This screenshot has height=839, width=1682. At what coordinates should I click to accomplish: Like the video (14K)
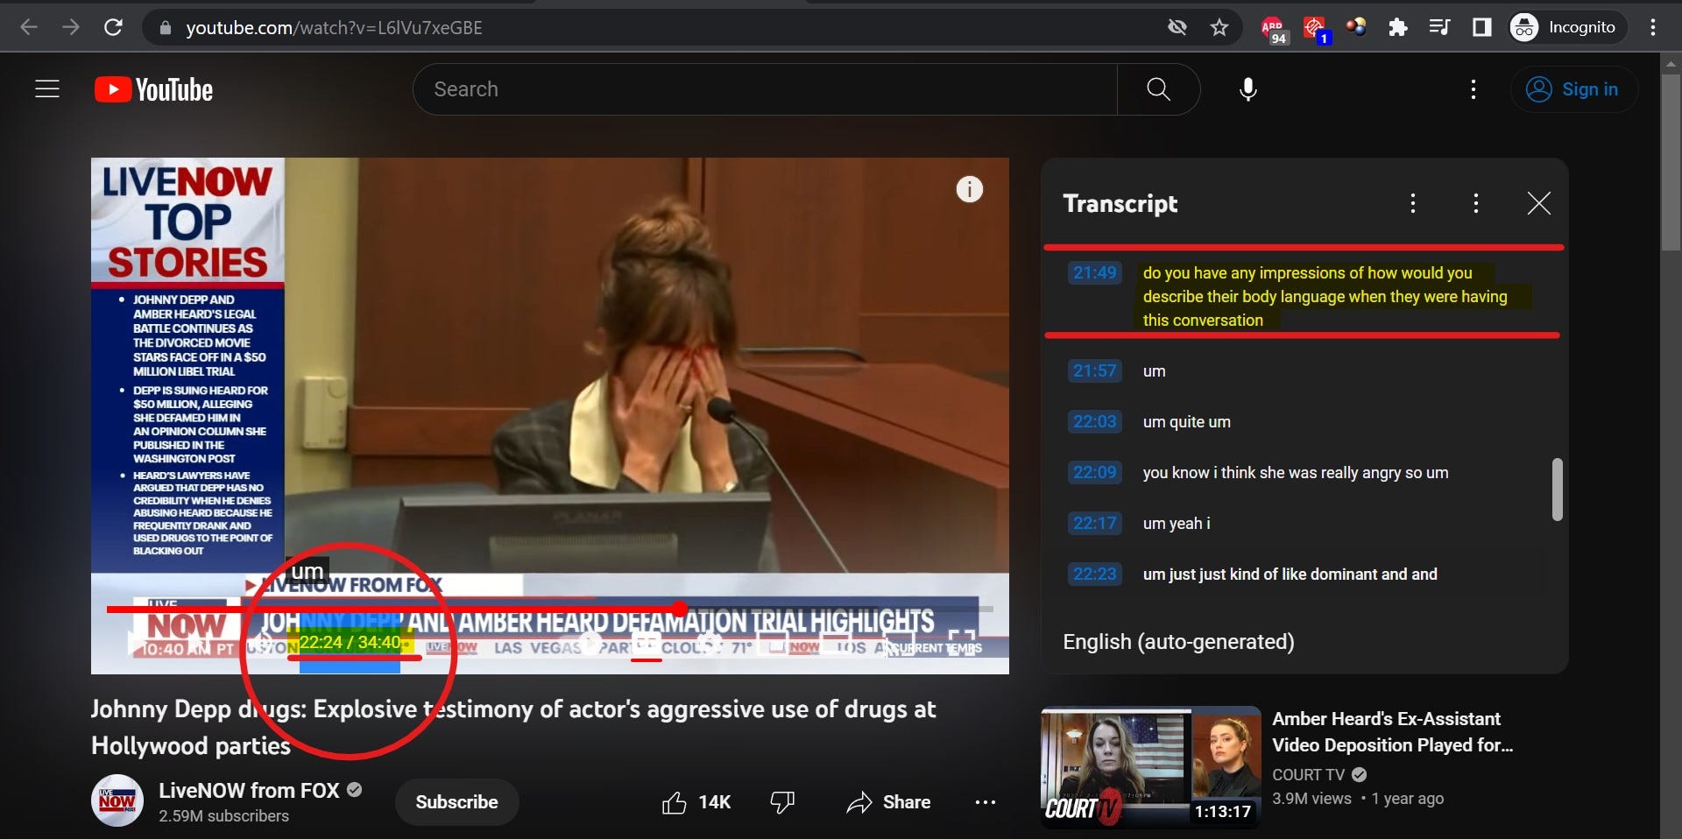(696, 802)
